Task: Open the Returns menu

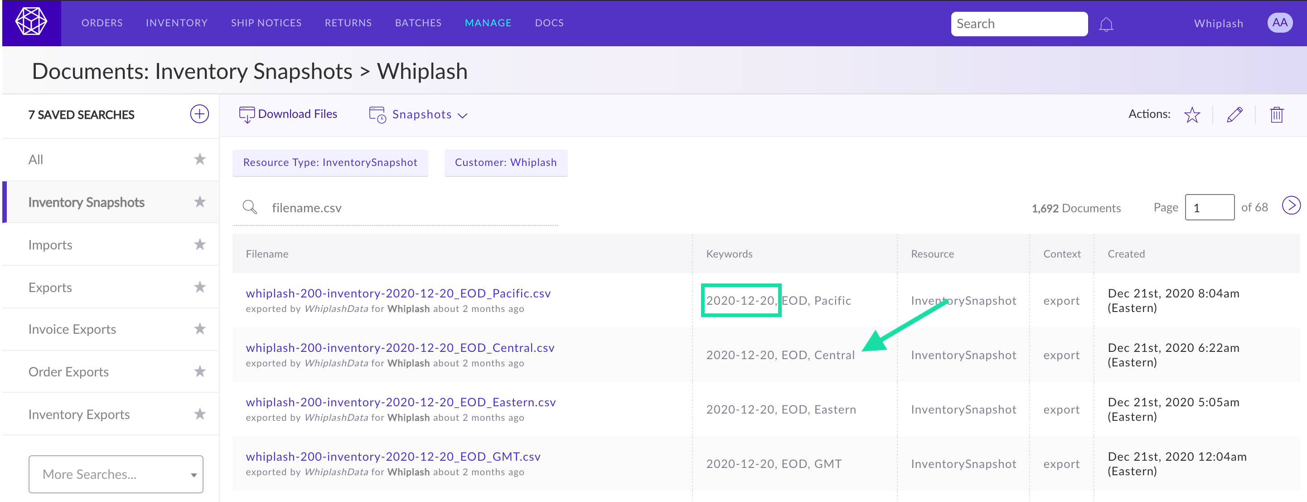Action: tap(348, 23)
